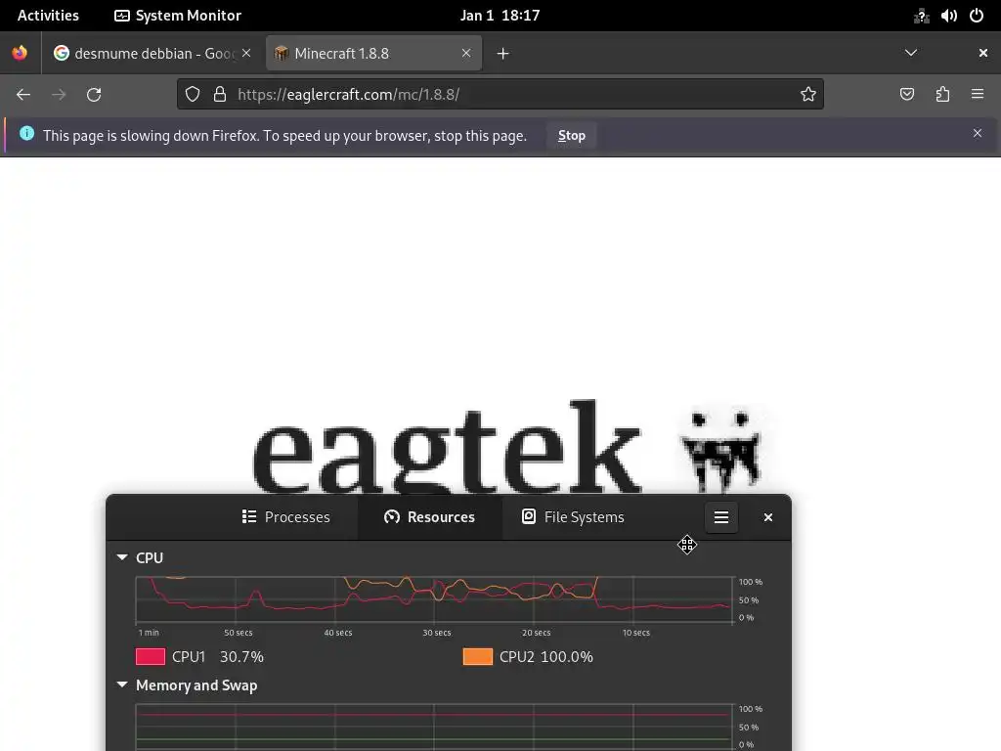Close the desmume debian tab
Screen dimensions: 1001x751
[246, 53]
